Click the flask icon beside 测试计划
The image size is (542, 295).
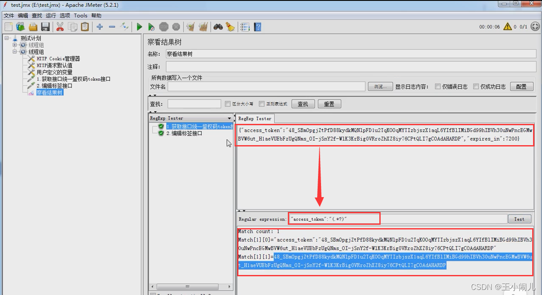[x=15, y=38]
